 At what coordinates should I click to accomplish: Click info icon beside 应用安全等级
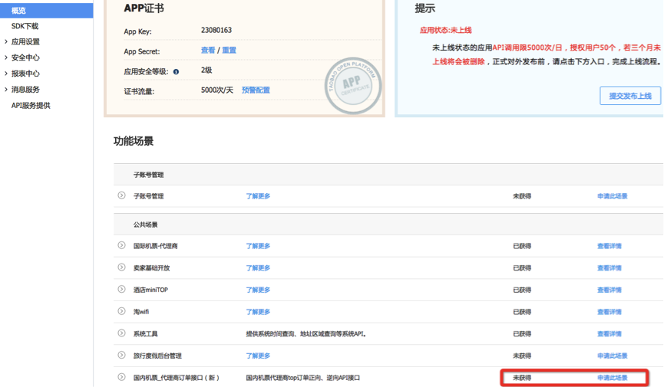(176, 72)
